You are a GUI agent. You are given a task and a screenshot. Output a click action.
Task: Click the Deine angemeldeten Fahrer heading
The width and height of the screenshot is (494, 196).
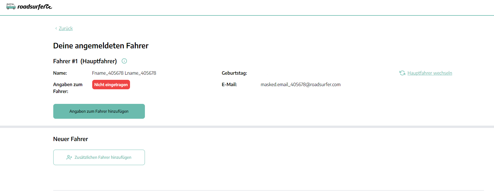point(101,46)
